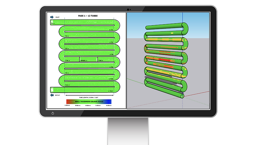The width and height of the screenshot is (267, 145).
Task: Click the OUTLET label
Action: 57,95
